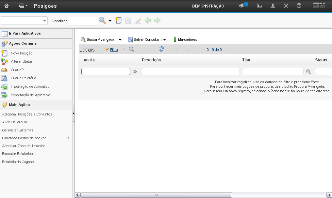Click the horizontal scrollbar thumb
The image size is (332, 198).
click(x=156, y=195)
